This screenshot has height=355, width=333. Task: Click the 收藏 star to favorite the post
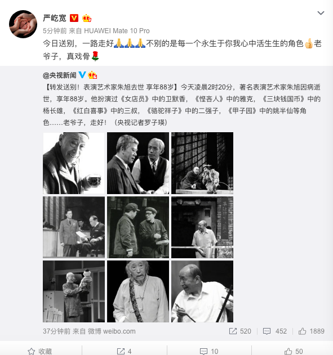coord(40,351)
